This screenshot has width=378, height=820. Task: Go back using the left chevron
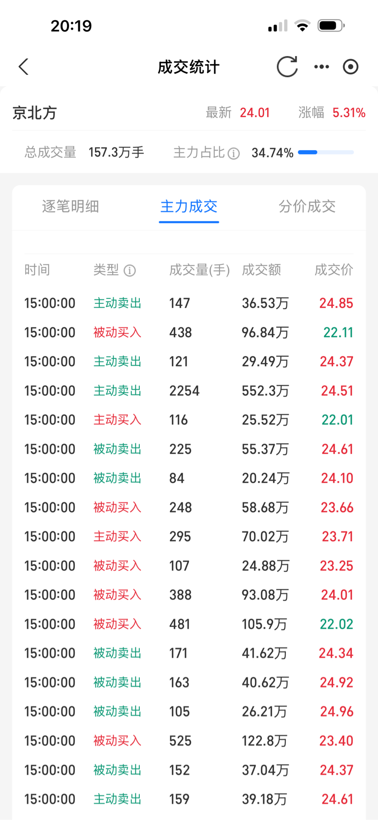[23, 66]
